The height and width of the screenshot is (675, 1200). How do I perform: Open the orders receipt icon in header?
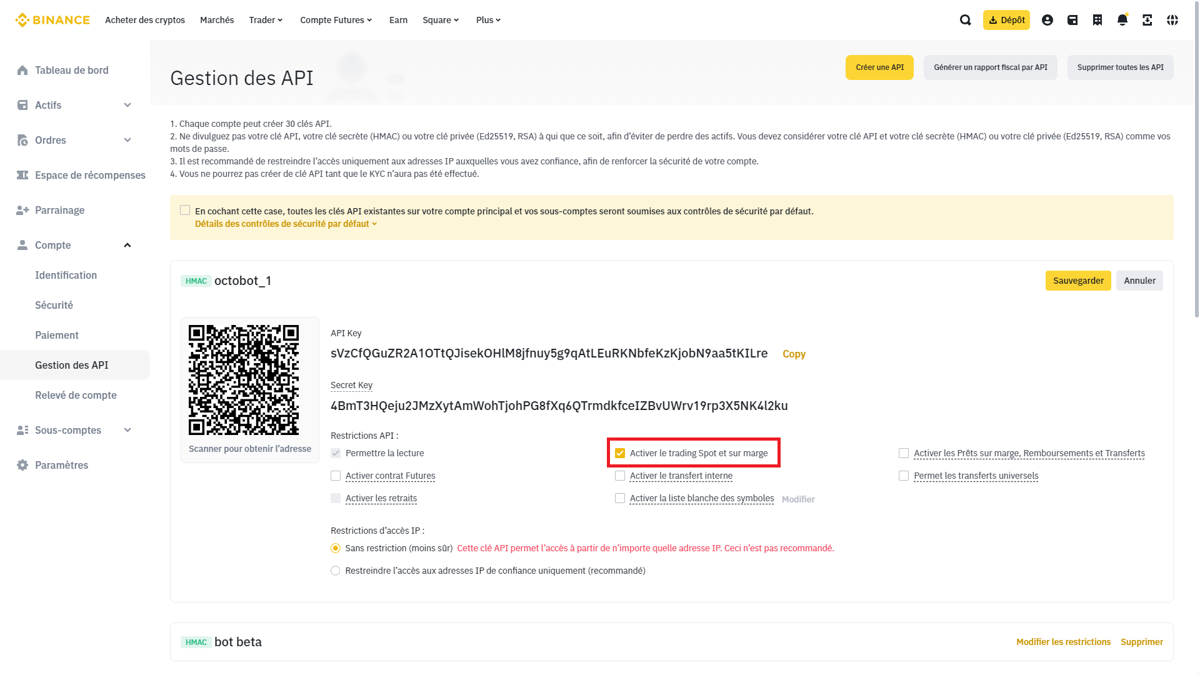pos(1097,20)
